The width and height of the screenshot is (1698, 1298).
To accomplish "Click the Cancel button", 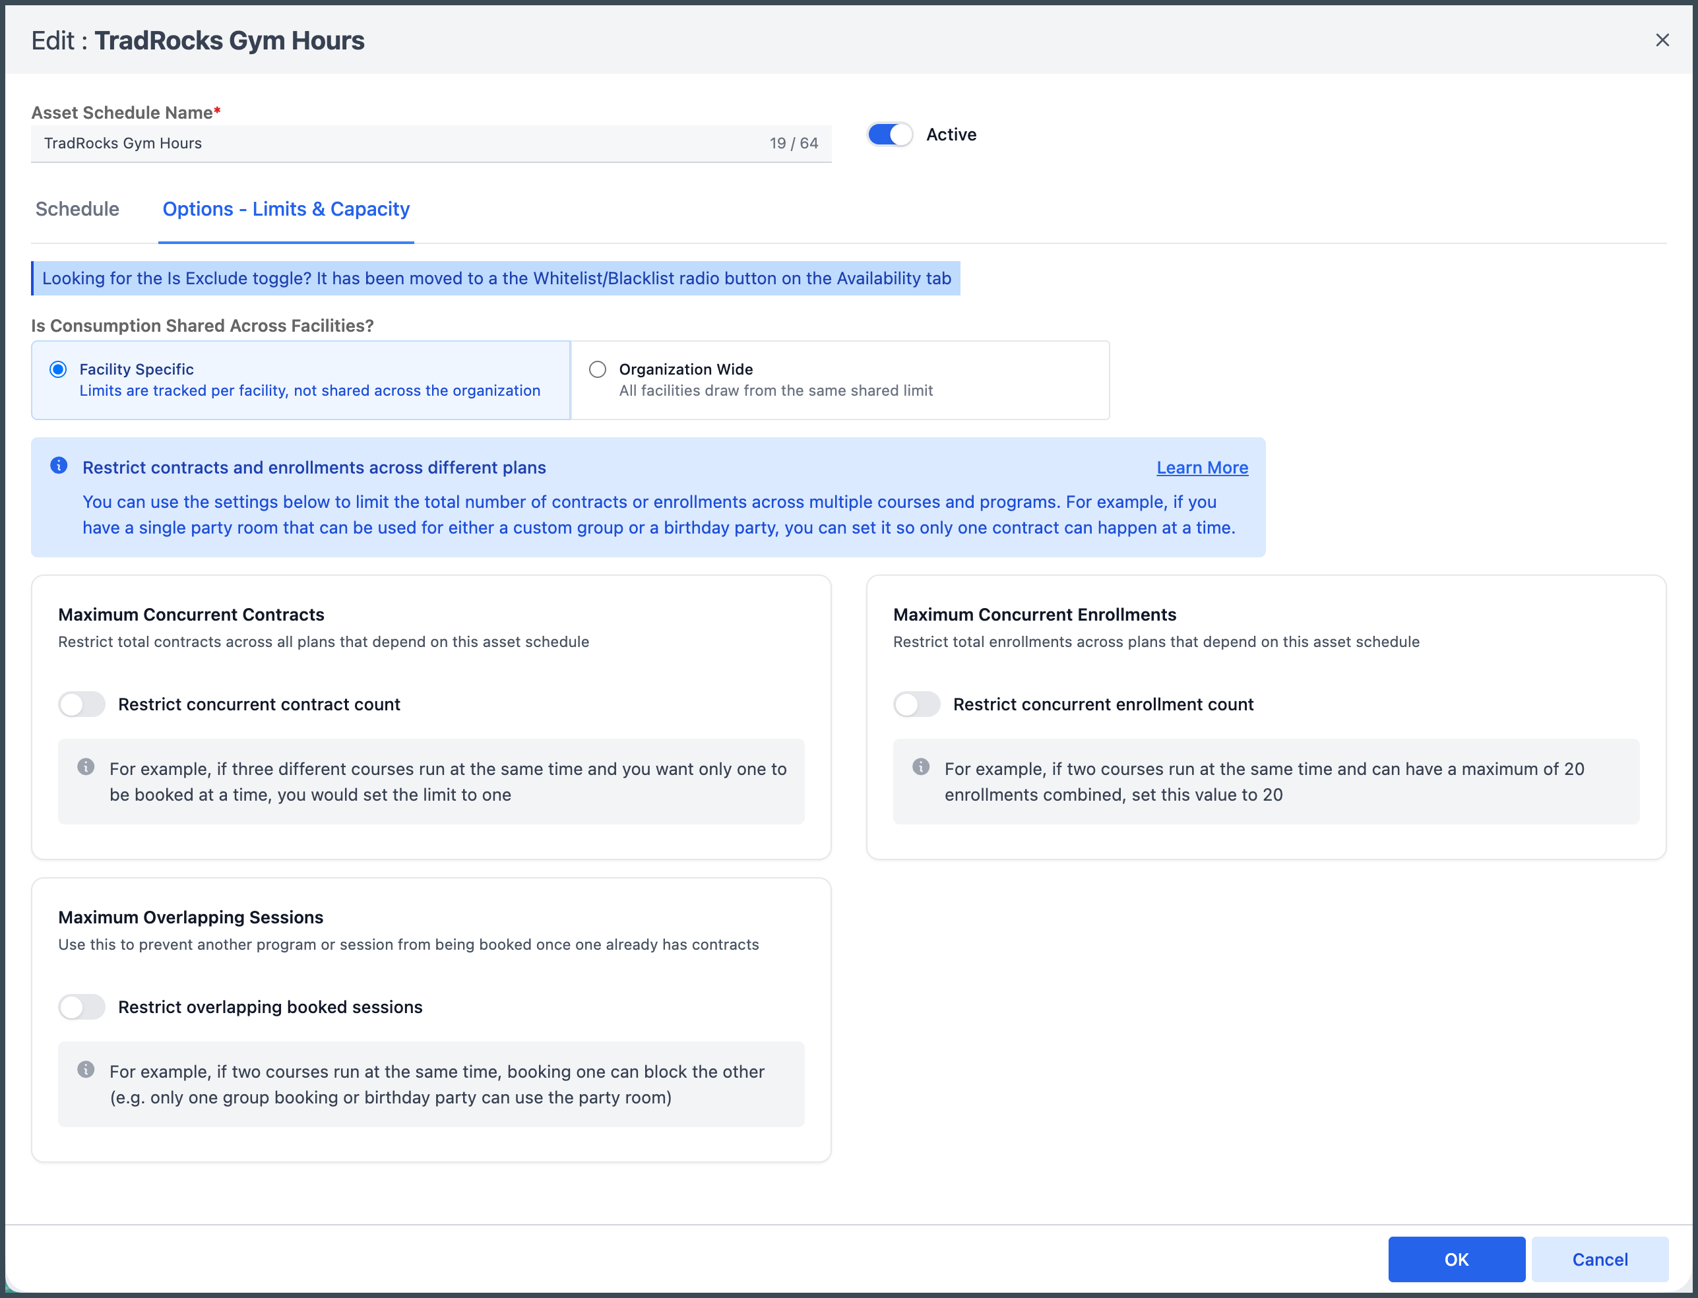I will pyautogui.click(x=1599, y=1259).
